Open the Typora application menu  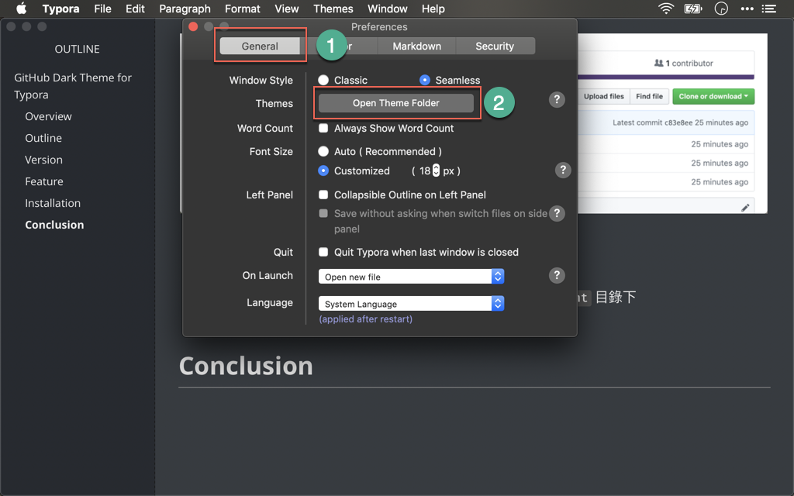tap(60, 9)
